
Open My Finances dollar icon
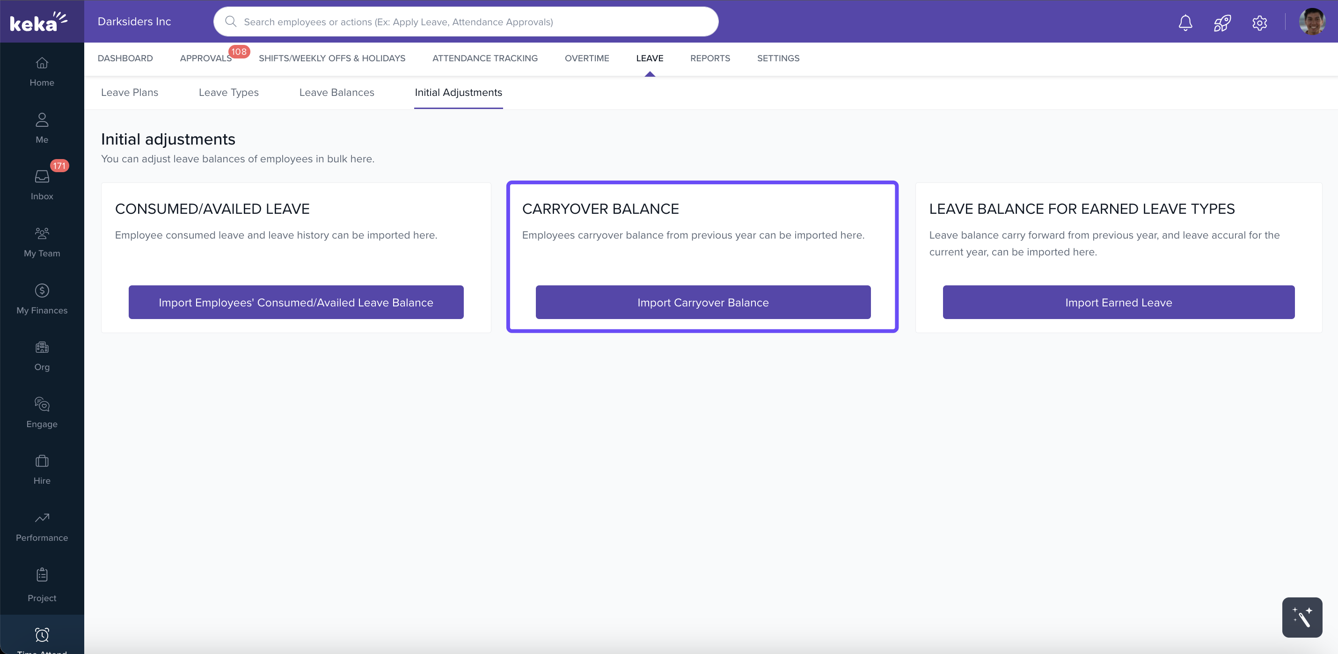pos(42,291)
